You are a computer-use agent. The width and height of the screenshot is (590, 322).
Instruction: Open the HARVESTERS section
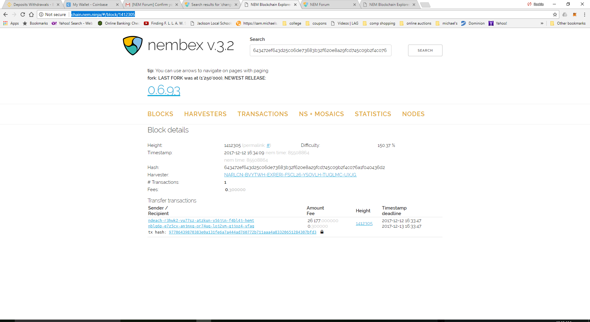(x=205, y=114)
